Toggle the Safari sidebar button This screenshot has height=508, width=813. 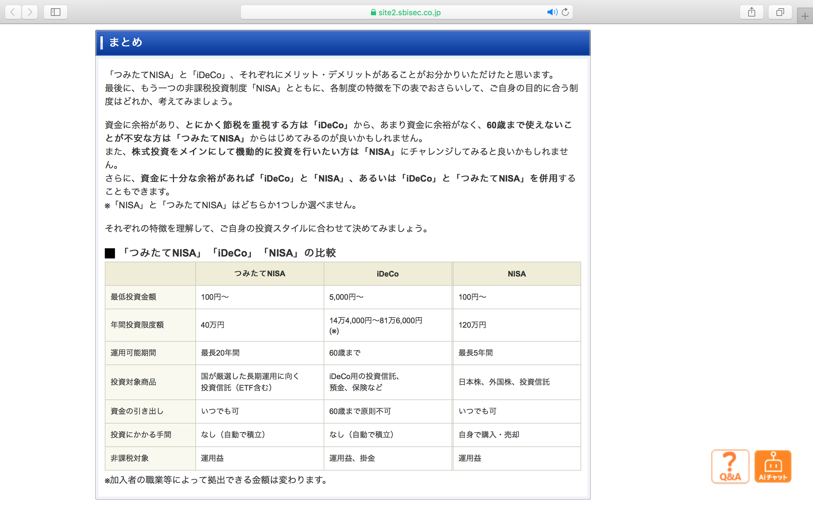pyautogui.click(x=56, y=12)
